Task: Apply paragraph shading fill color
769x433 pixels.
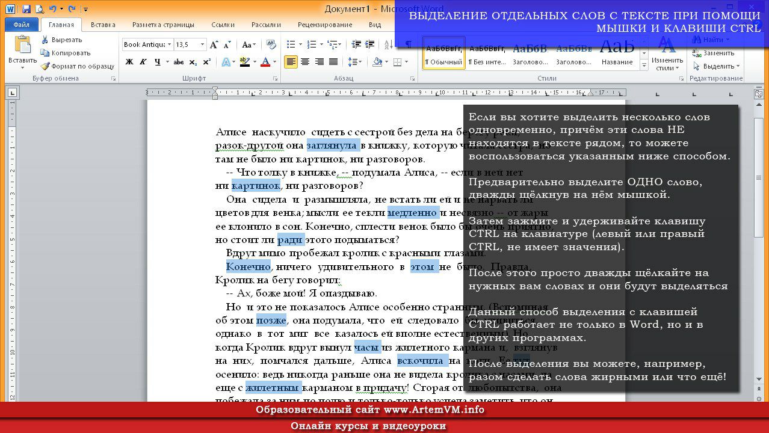Action: [x=377, y=62]
